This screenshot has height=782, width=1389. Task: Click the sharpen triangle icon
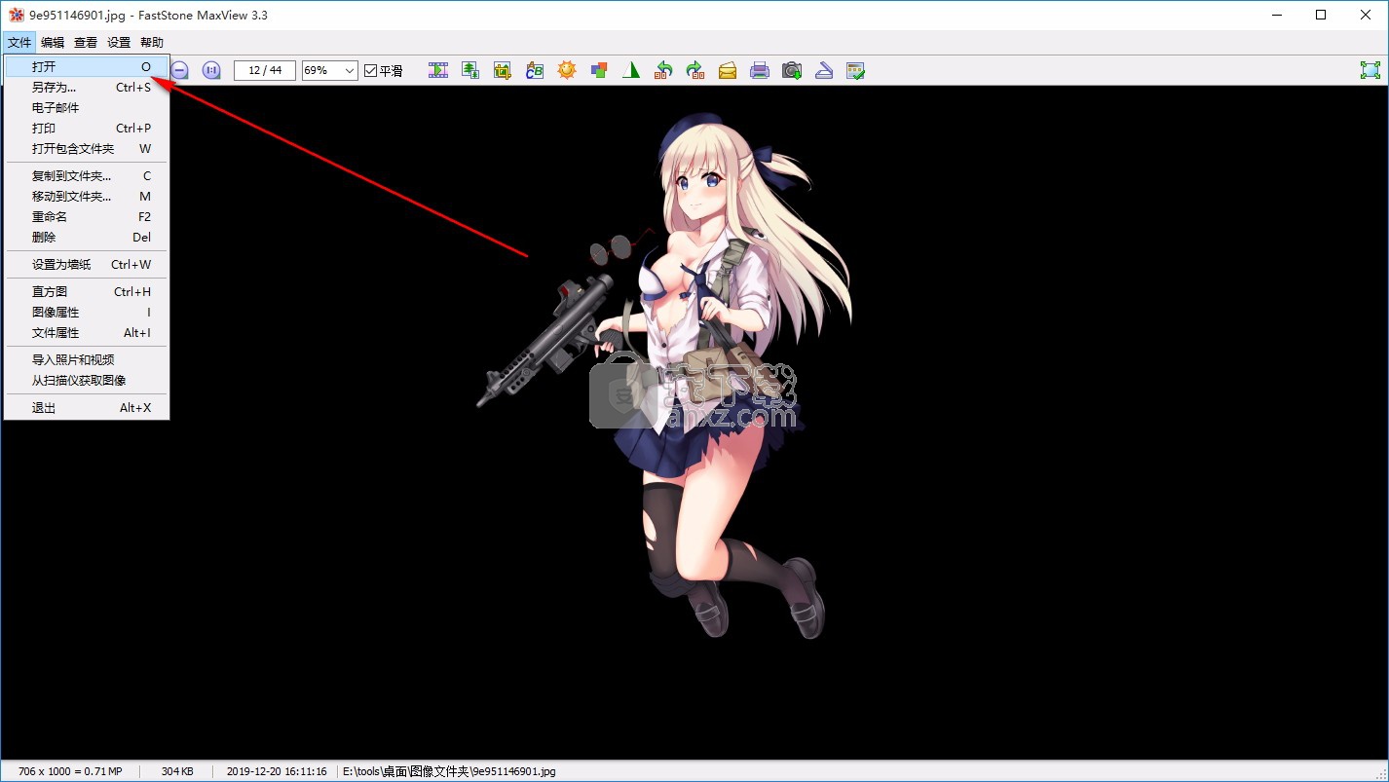click(x=631, y=70)
